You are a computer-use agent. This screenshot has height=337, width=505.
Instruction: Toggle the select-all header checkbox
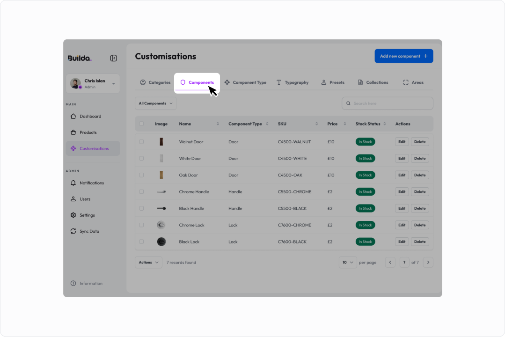tap(142, 124)
